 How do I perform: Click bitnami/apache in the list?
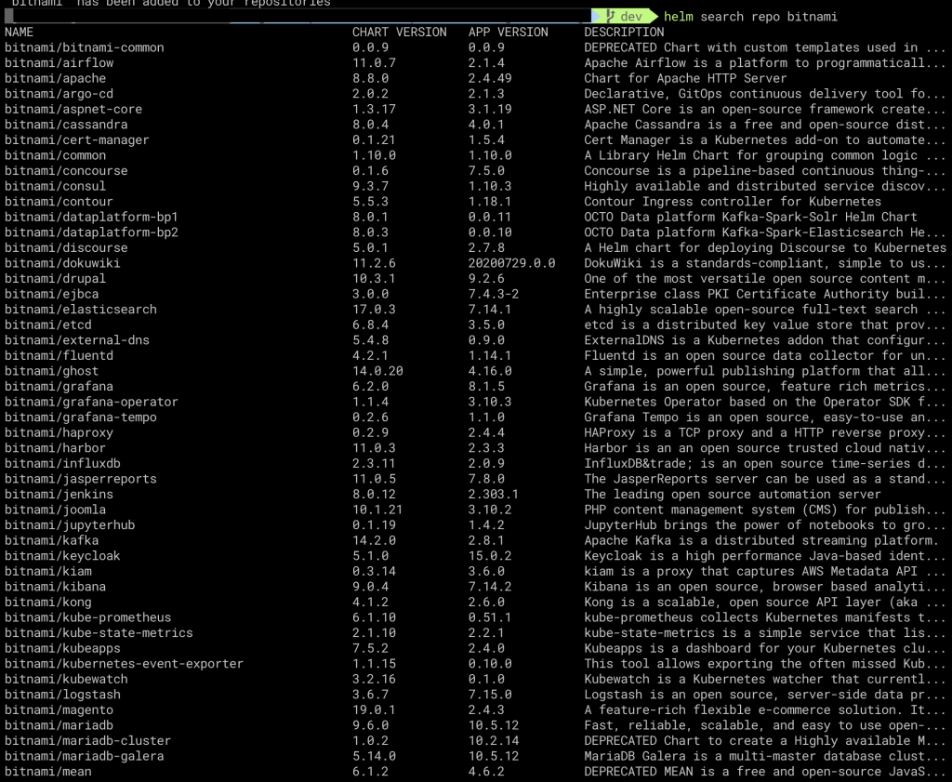[55, 78]
